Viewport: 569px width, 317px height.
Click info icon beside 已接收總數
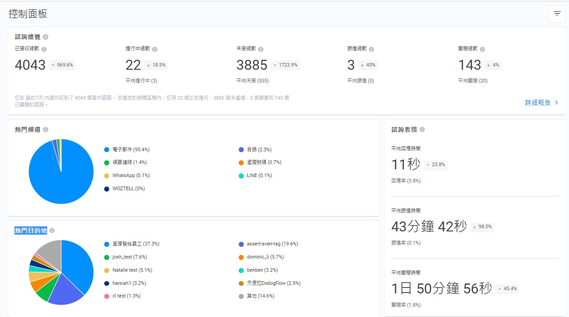point(44,49)
